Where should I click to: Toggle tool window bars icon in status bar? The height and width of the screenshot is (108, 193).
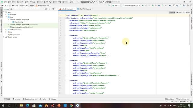tap(2, 102)
